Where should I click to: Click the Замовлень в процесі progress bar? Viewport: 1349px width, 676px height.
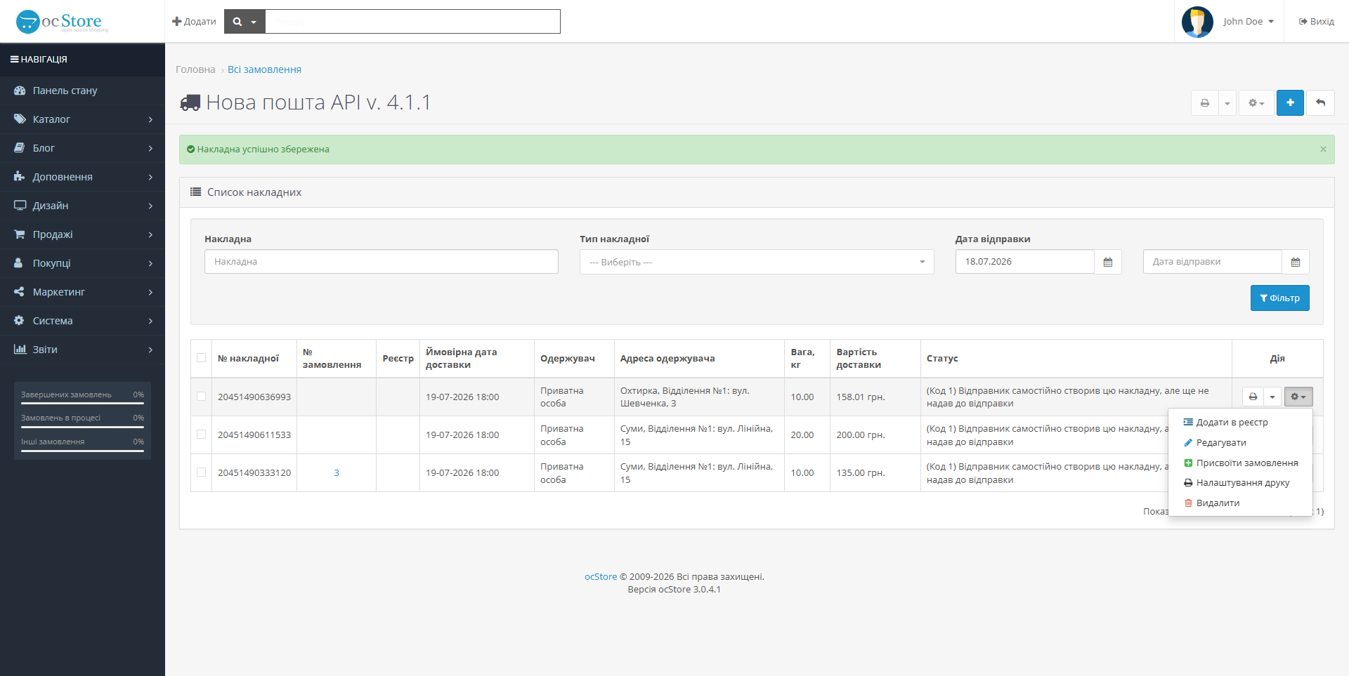pyautogui.click(x=82, y=428)
